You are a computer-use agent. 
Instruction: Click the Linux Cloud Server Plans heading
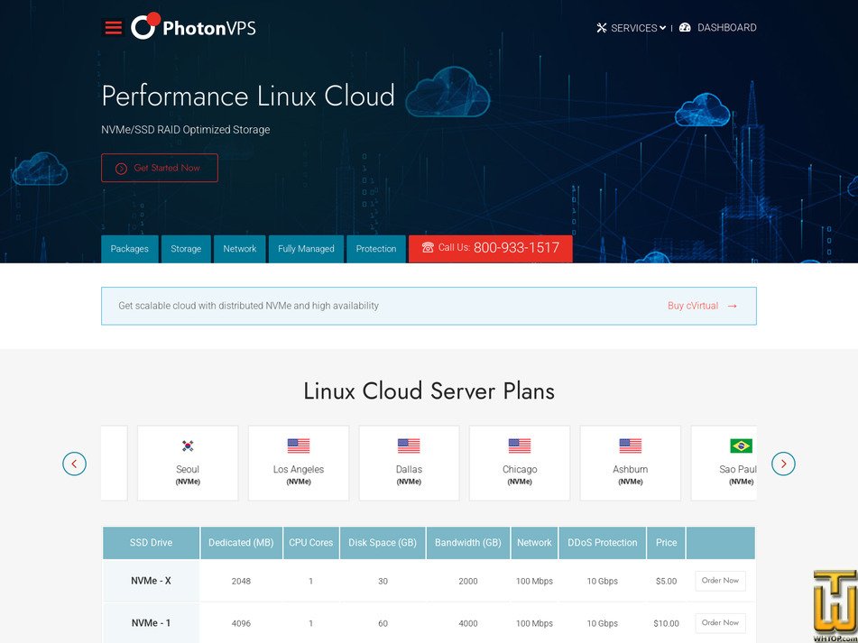tap(429, 390)
